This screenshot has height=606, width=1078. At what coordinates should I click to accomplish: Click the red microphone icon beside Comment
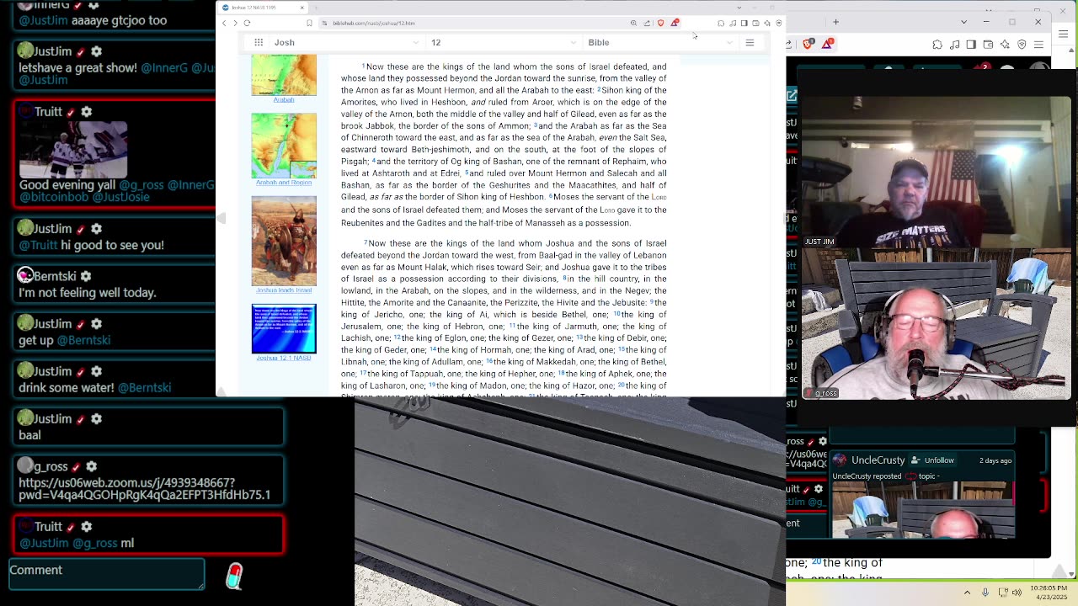[235, 576]
